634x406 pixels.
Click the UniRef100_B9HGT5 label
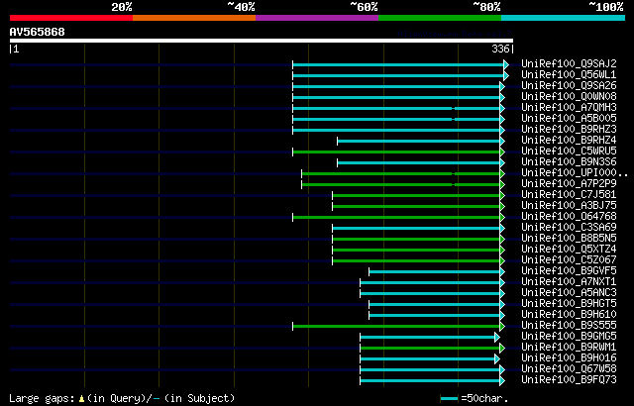click(569, 304)
